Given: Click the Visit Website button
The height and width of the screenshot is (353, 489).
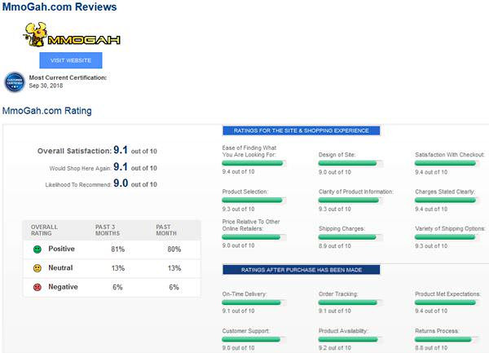Looking at the screenshot, I should pyautogui.click(x=71, y=60).
